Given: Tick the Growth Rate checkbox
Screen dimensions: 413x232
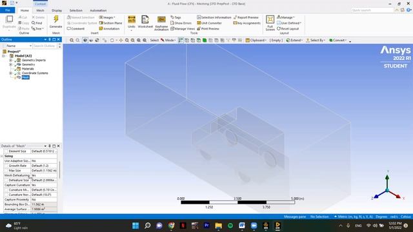Looking at the screenshot, I should pos(6,166).
